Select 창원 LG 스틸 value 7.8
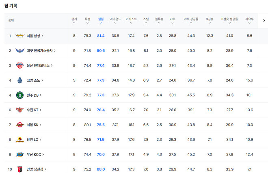Image resolution: width=268 pixels, height=175 pixels. click(x=146, y=140)
